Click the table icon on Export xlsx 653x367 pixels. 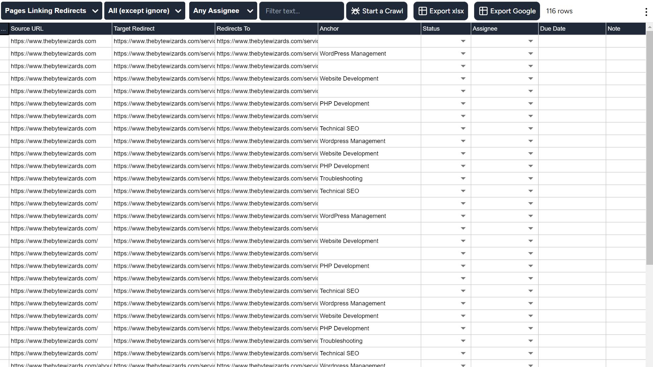[422, 11]
